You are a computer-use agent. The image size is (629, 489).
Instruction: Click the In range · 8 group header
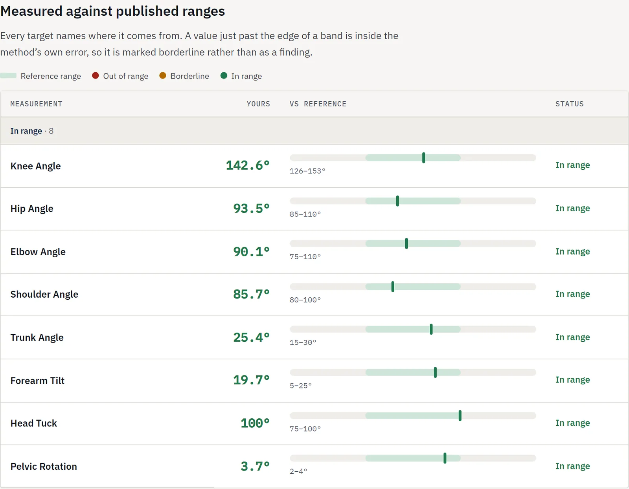(314, 131)
